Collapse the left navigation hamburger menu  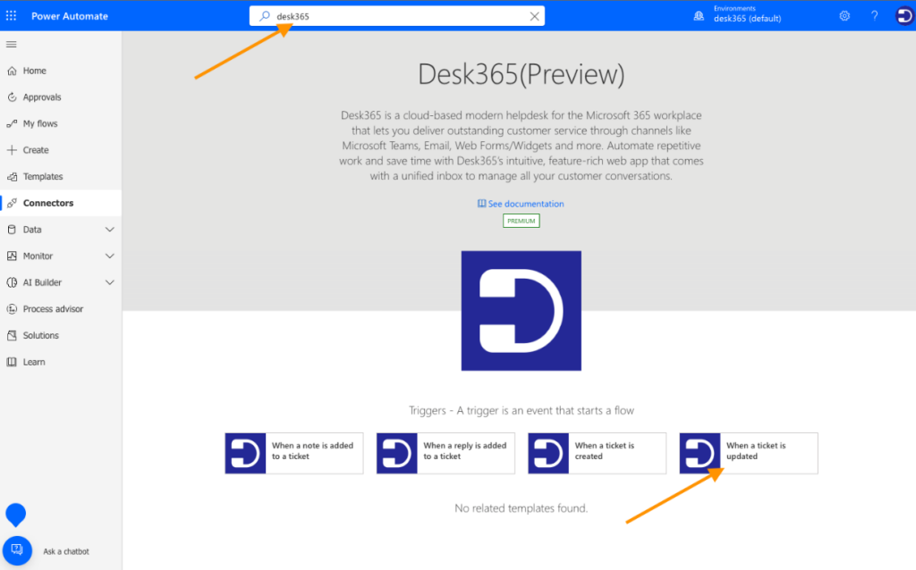[x=11, y=45]
